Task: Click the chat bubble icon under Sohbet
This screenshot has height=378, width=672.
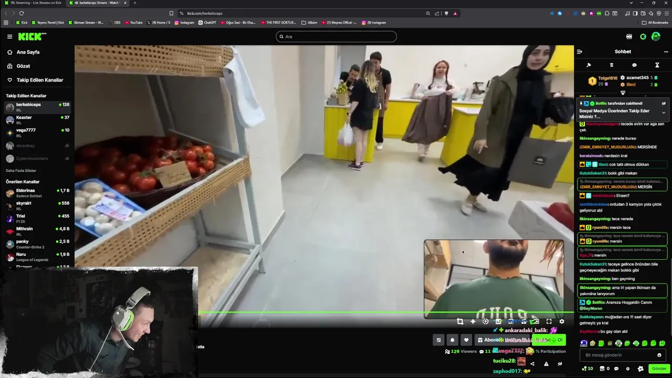Action: pyautogui.click(x=634, y=65)
